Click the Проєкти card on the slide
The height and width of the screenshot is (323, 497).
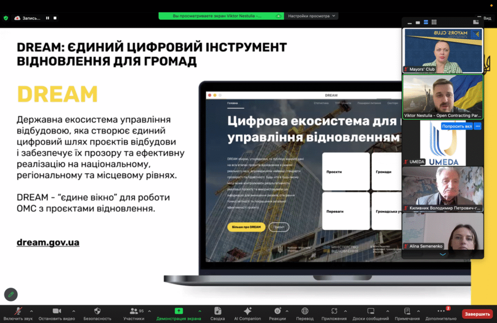pos(346,172)
